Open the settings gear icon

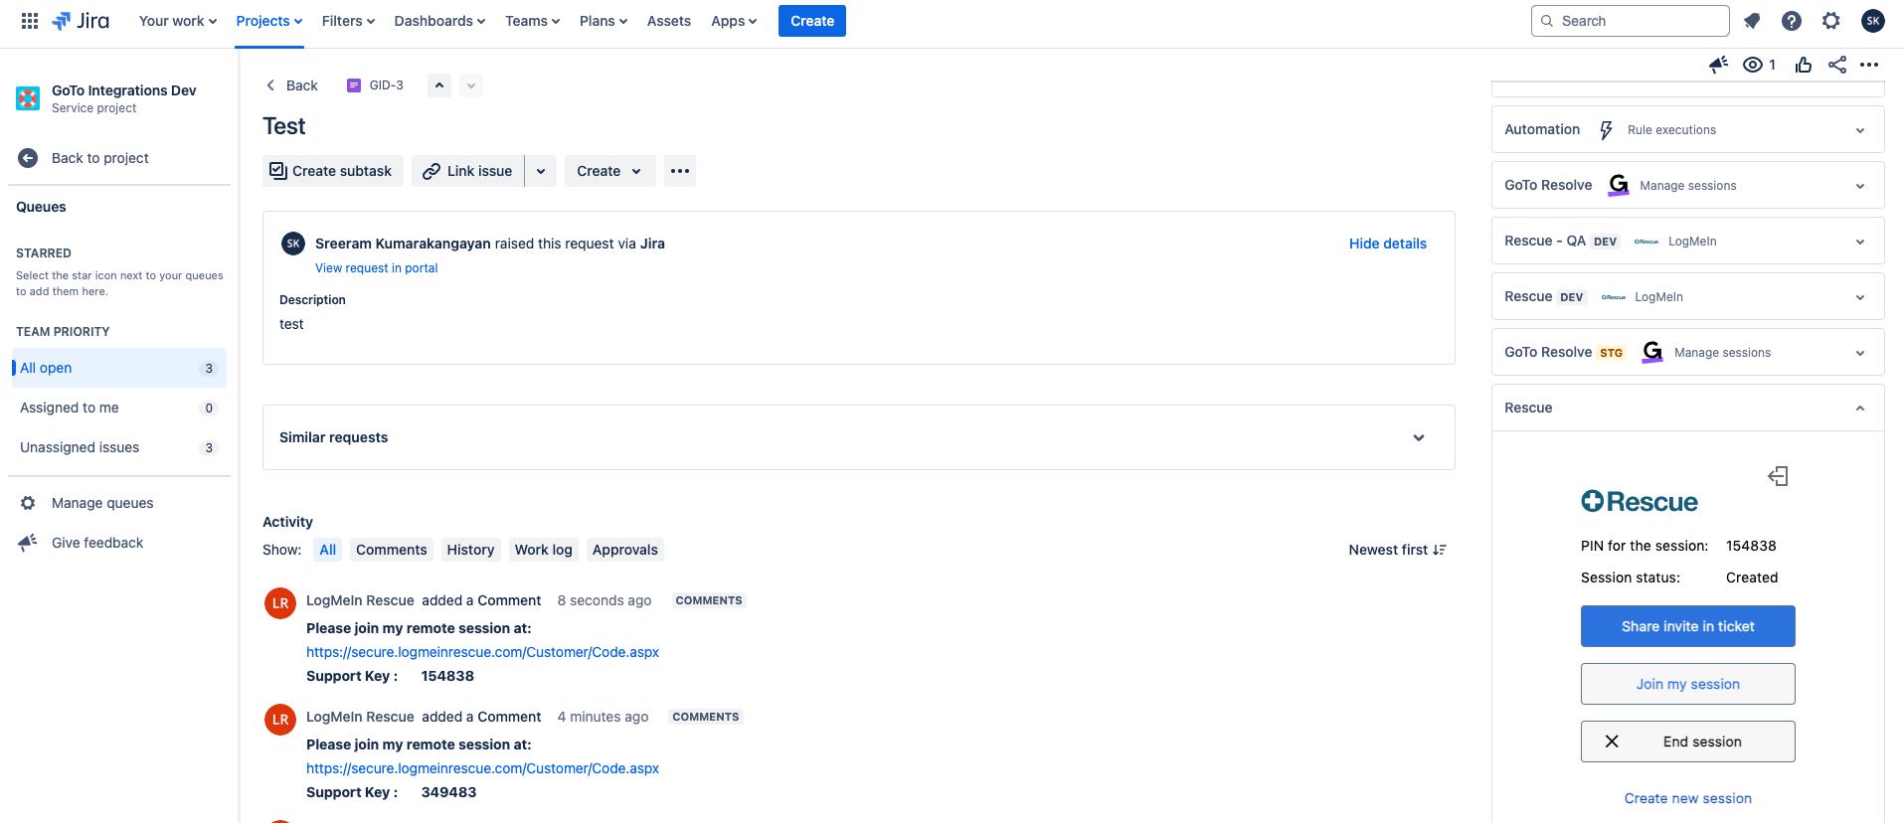[1831, 21]
